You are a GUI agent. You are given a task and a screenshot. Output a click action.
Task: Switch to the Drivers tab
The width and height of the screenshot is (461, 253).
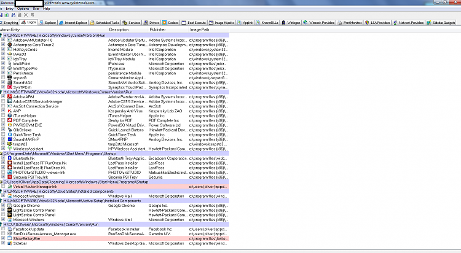[x=151, y=23]
